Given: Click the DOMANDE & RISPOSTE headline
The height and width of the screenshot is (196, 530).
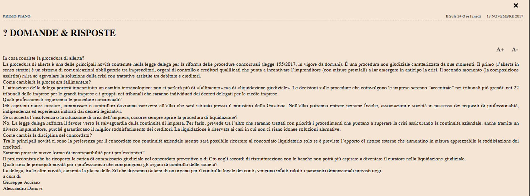Looking at the screenshot, I should pyautogui.click(x=59, y=33).
